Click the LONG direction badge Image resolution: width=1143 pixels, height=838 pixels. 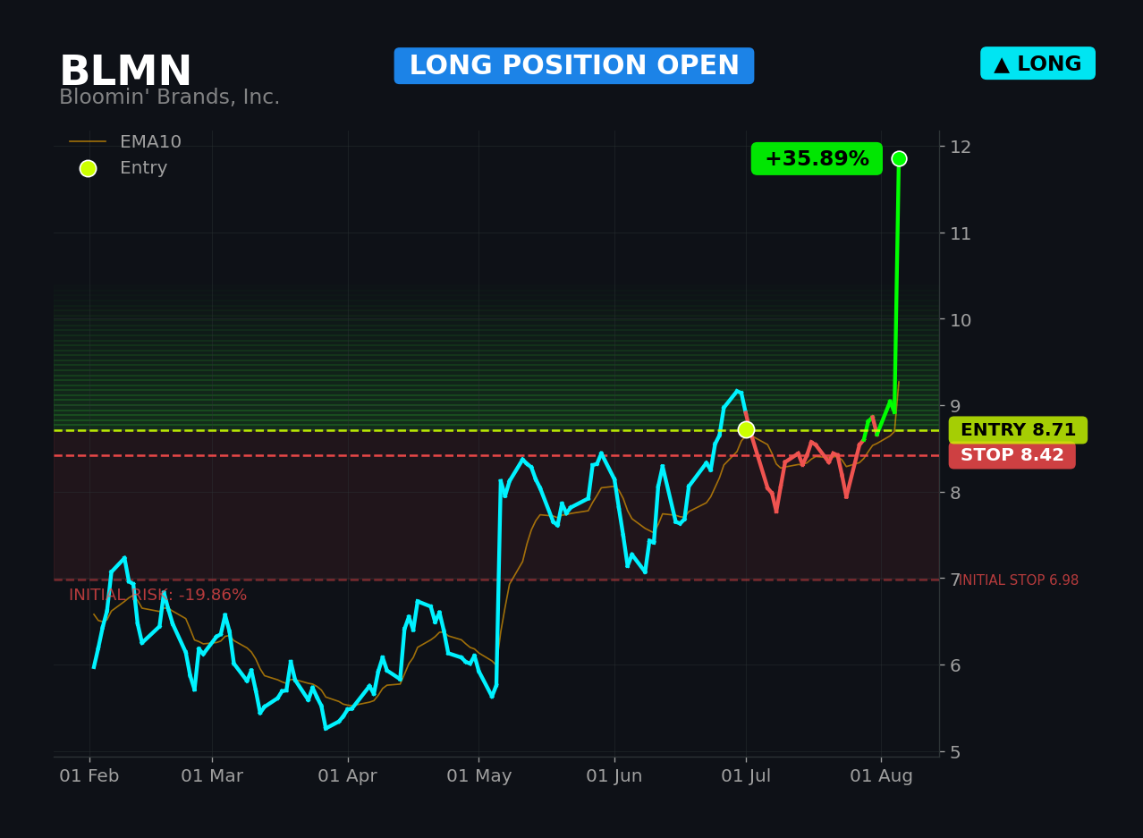(x=1037, y=63)
